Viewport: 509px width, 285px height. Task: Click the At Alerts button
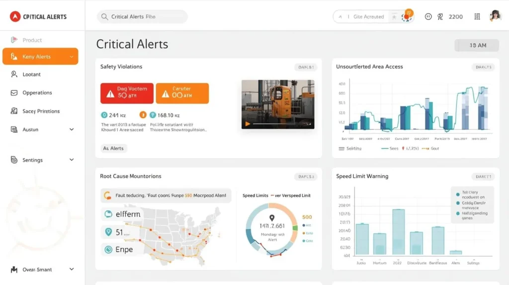point(113,148)
